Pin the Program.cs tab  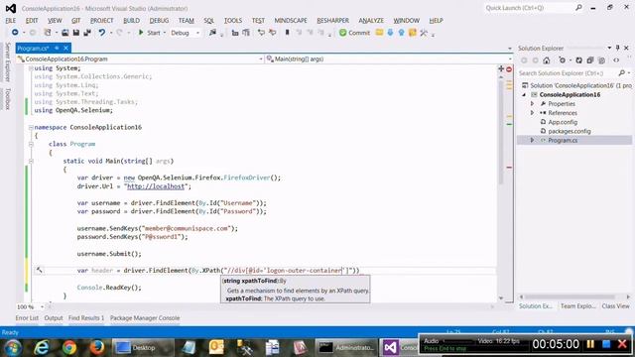pos(57,49)
